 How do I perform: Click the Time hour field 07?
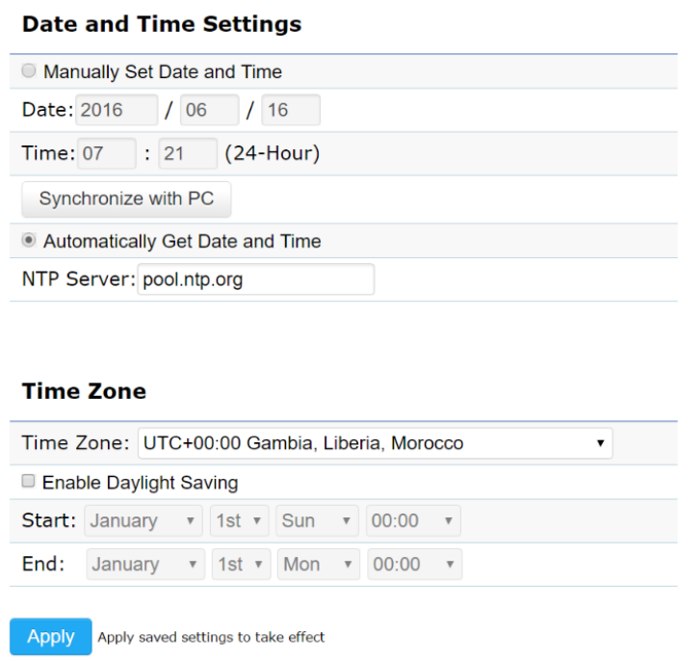click(x=106, y=153)
